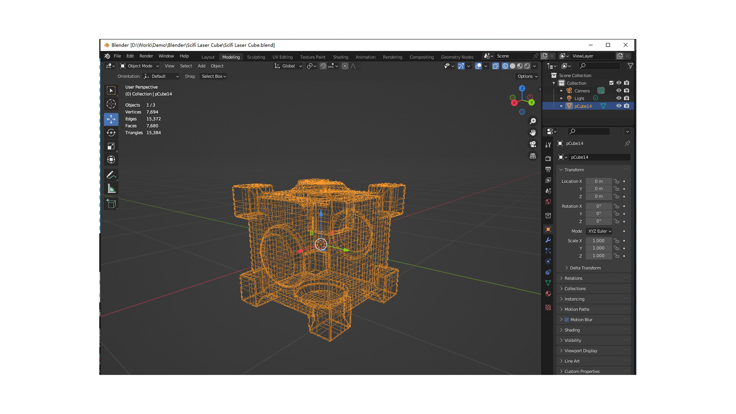
Task: Select the Rotate tool
Action: (x=111, y=132)
